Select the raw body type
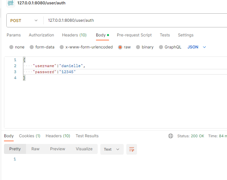 tap(124, 47)
